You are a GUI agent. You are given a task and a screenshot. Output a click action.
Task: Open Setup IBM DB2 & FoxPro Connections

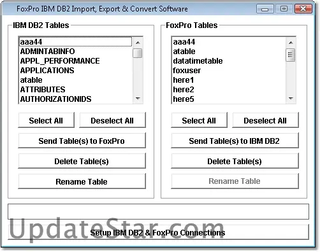[x=158, y=232]
